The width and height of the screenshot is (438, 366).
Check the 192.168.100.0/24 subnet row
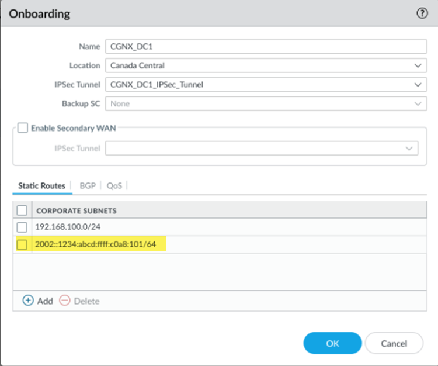point(22,227)
